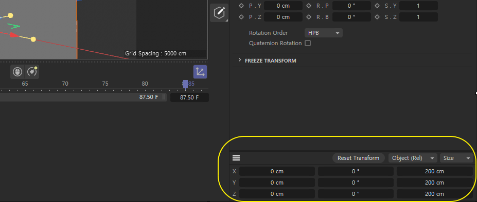Click frame 65 on the timeline ruler
The height and width of the screenshot is (202, 477).
coord(25,84)
